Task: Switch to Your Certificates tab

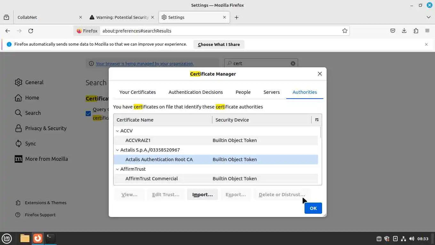Action: click(x=138, y=92)
